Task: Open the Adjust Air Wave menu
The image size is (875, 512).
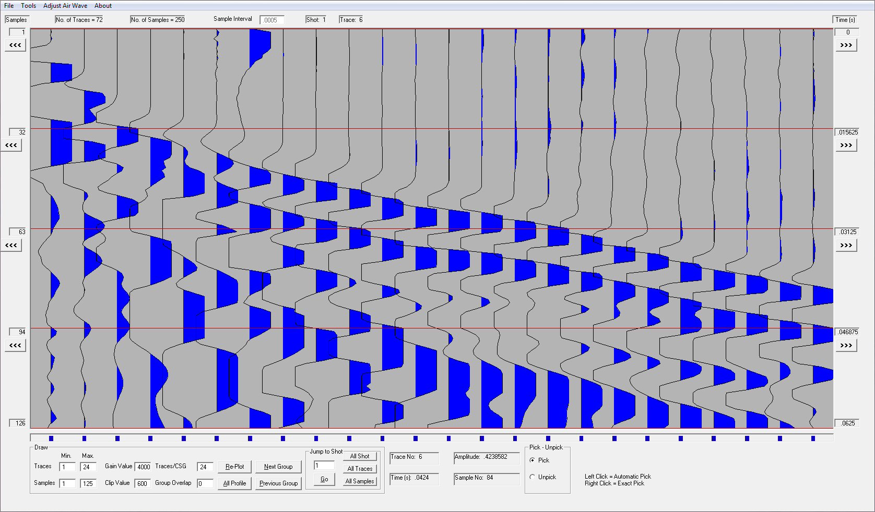Action: point(65,6)
